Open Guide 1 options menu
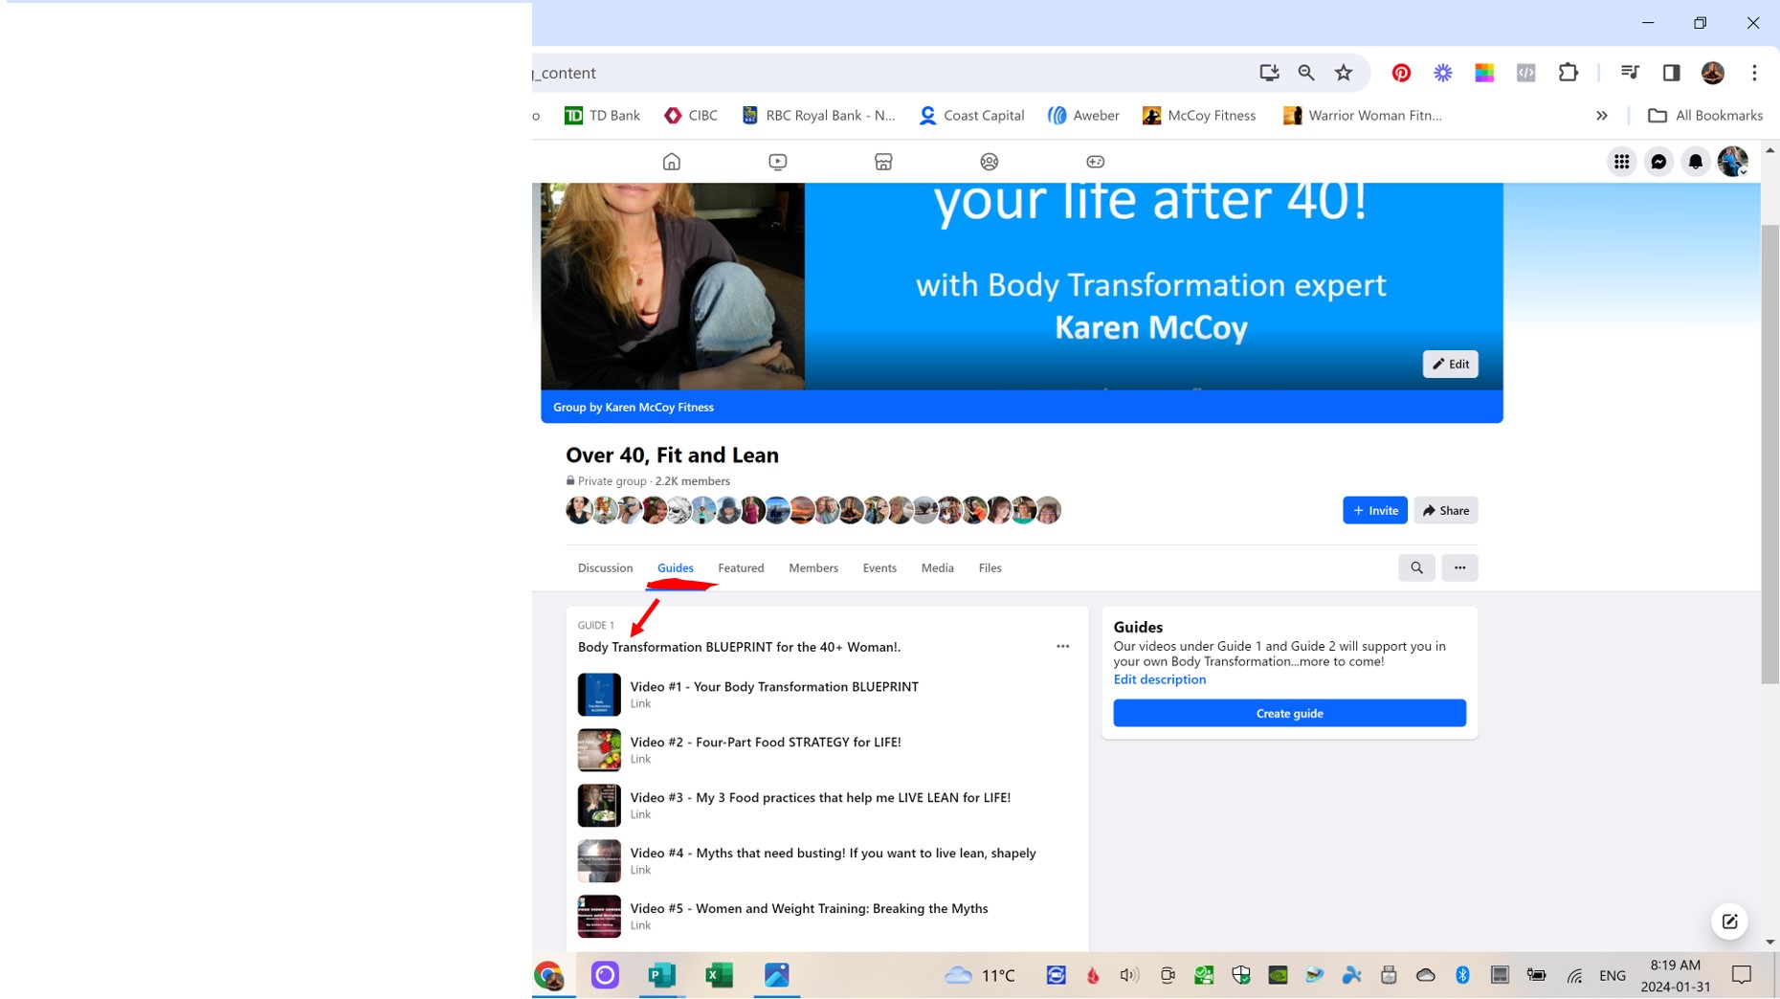 [1062, 646]
